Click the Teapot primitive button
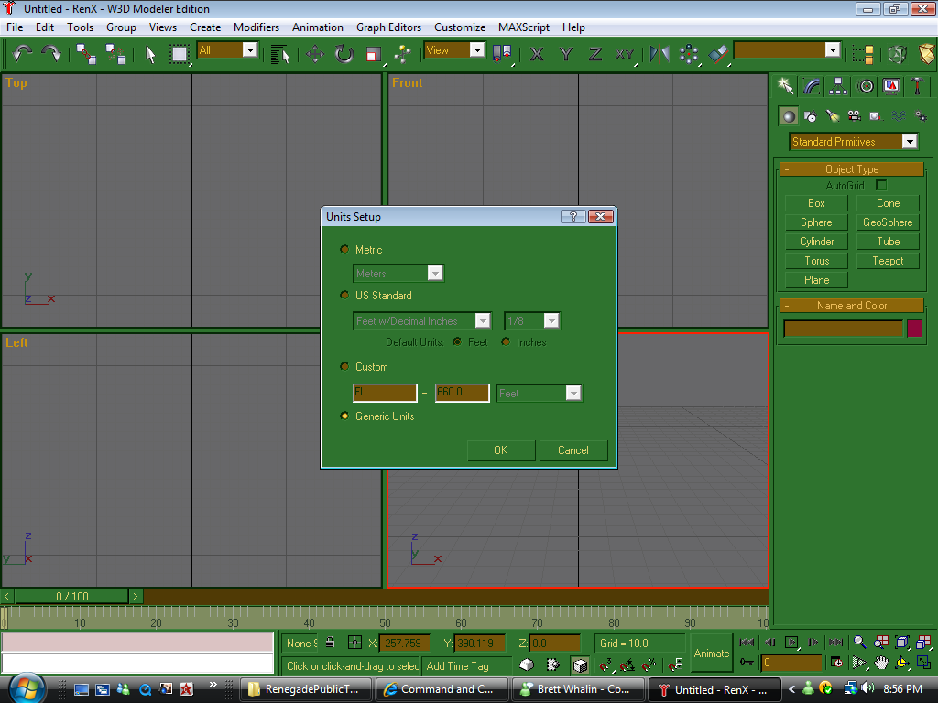938x703 pixels. (888, 261)
